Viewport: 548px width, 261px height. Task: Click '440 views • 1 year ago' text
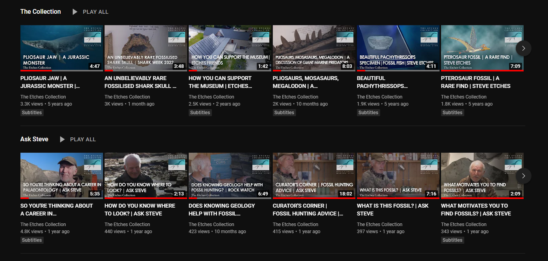click(128, 232)
